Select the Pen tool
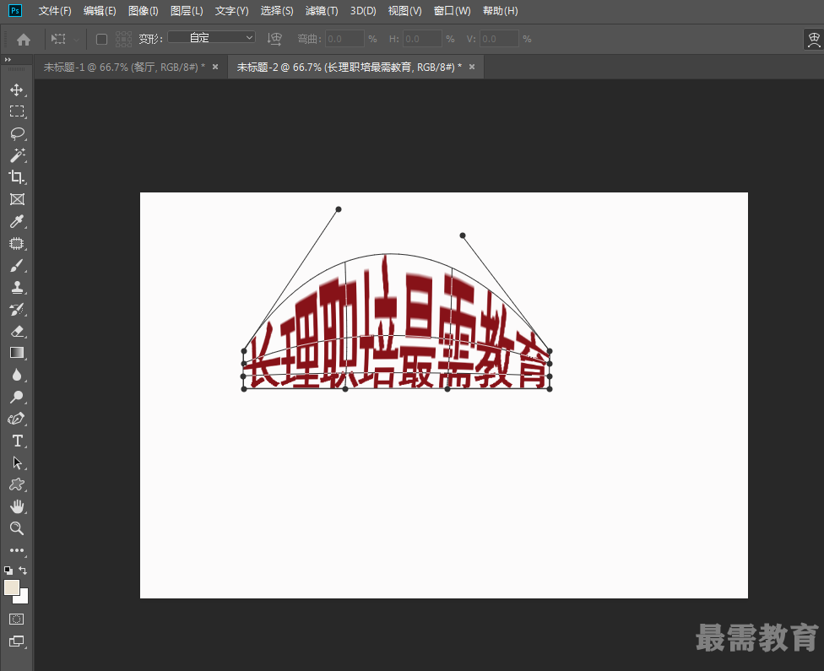This screenshot has width=824, height=671. [17, 419]
